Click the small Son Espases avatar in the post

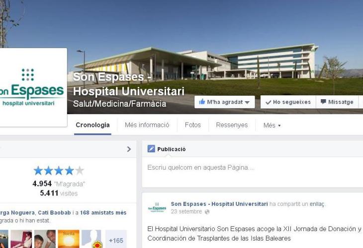[x=157, y=207]
